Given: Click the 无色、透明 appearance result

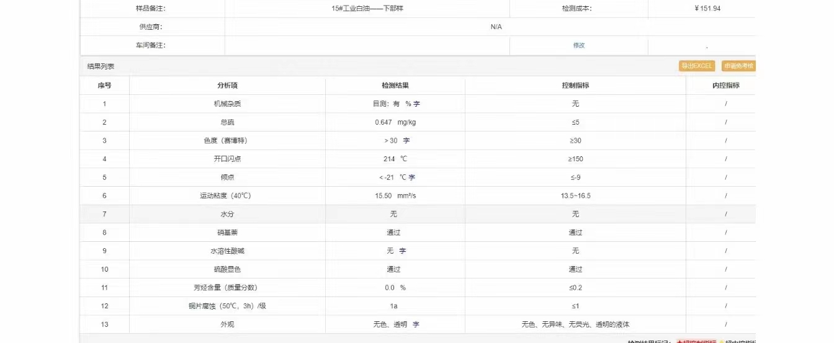Looking at the screenshot, I should pos(390,324).
